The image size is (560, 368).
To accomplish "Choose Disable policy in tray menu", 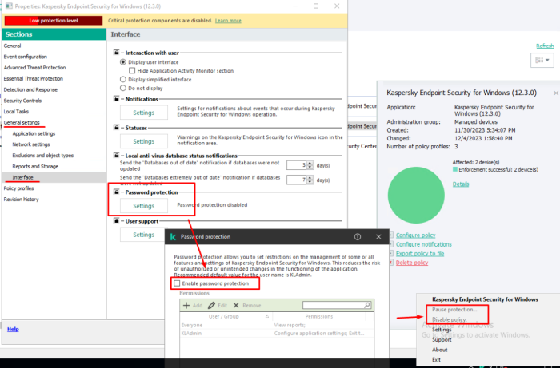I will 450,319.
